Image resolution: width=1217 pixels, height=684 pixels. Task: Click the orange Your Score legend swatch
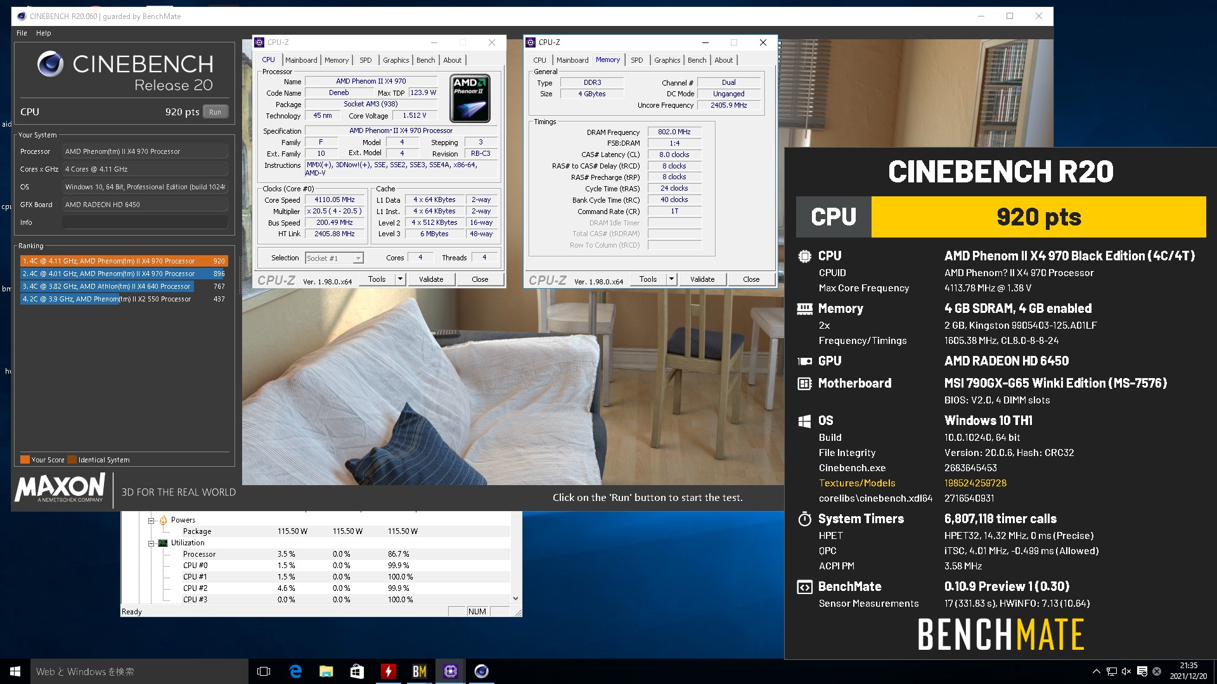click(x=25, y=460)
